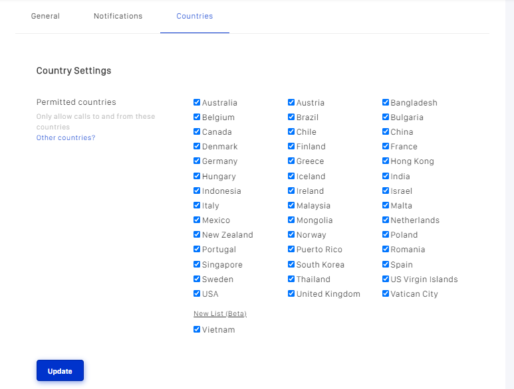Open the New List (Beta) link
The width and height of the screenshot is (514, 389).
[x=220, y=313]
